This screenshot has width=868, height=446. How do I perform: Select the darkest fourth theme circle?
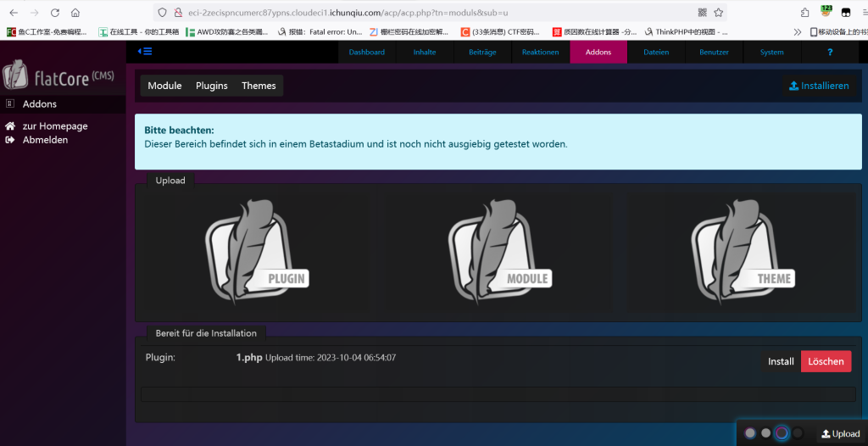[x=798, y=433]
